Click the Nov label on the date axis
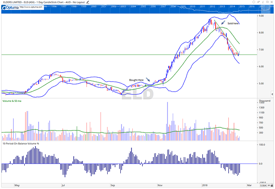The image size is (275, 189). pyautogui.click(x=160, y=185)
